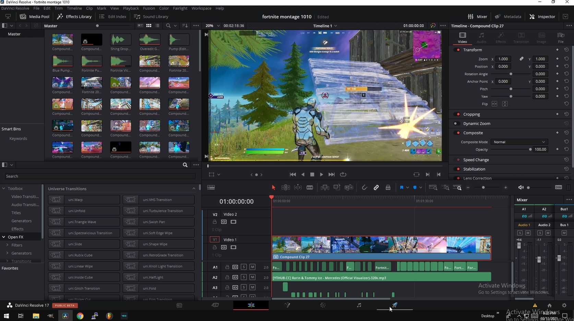Open the Timeline View Options icon
Screen dimensions: 574x321
[211, 187]
